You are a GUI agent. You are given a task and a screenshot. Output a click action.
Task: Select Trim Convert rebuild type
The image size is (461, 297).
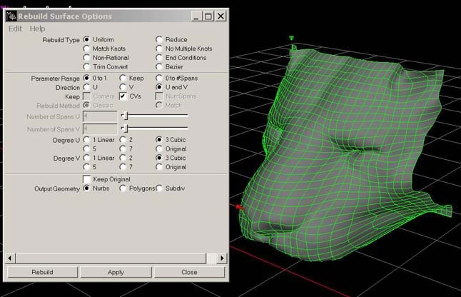[86, 66]
